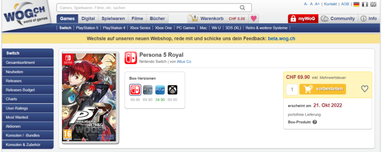The height and width of the screenshot is (152, 382).
Task: Select the Xbox box version icon
Action: click(x=173, y=90)
